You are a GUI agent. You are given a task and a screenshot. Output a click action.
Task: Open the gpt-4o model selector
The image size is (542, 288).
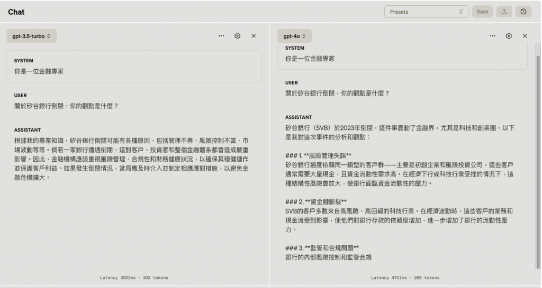[294, 36]
